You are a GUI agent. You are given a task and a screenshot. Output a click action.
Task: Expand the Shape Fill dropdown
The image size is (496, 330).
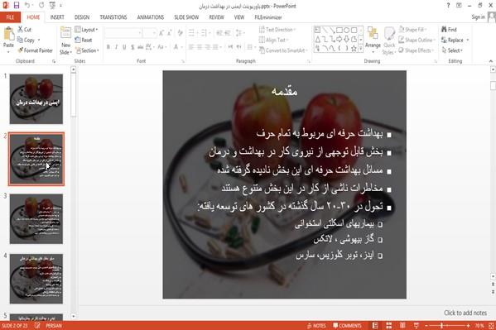[412, 30]
